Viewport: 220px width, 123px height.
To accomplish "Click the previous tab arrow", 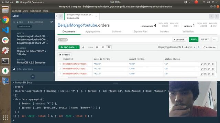I will pyautogui.click(x=60, y=16).
